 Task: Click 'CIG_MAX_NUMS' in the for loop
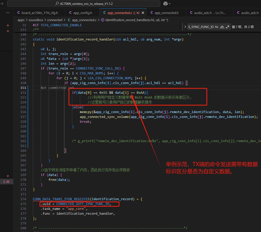click(91, 73)
